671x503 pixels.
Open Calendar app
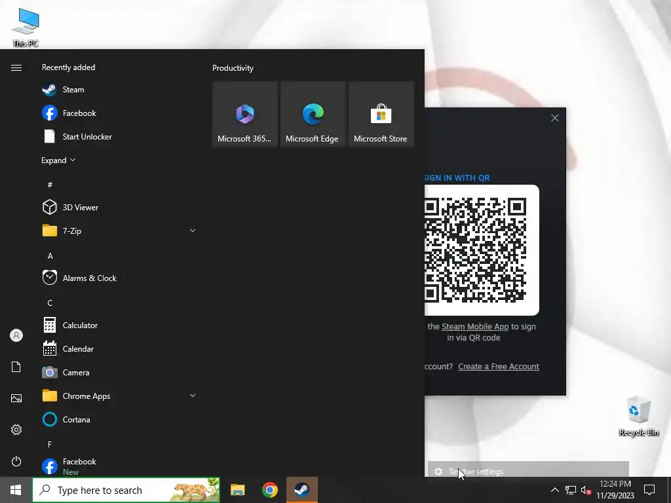(119, 348)
